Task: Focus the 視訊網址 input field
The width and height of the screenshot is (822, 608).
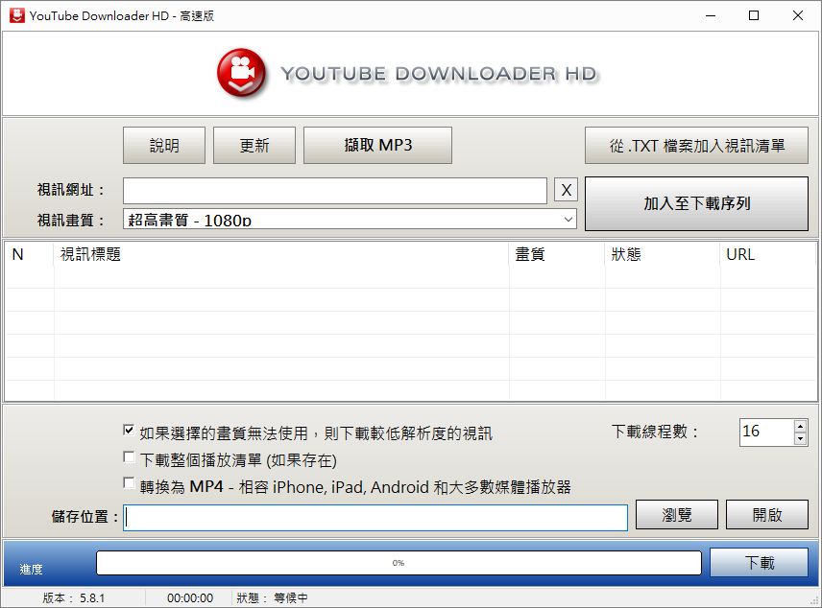Action: pos(335,191)
